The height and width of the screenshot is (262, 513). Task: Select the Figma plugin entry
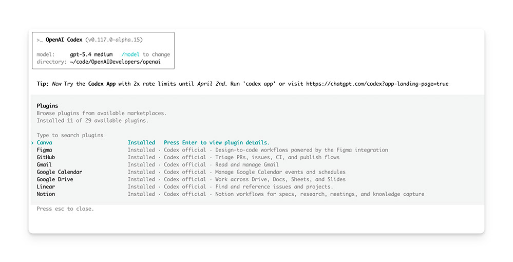(44, 150)
